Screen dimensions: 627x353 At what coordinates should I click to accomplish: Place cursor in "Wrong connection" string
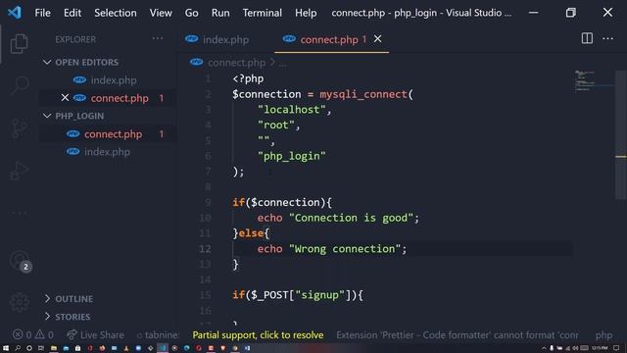pos(345,249)
